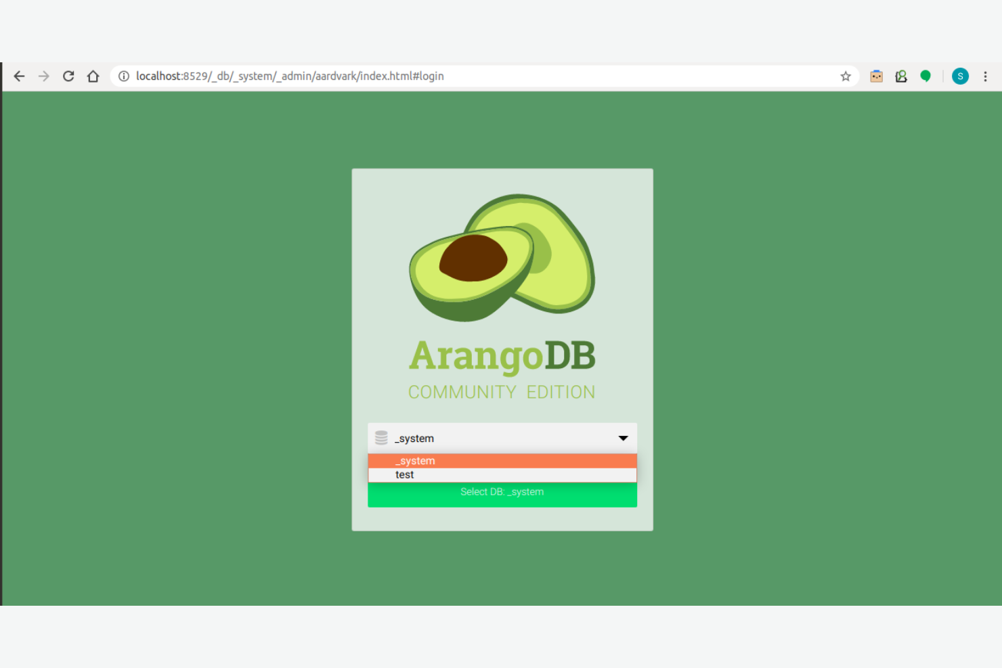Choose the test database option
This screenshot has width=1002, height=668.
(502, 475)
